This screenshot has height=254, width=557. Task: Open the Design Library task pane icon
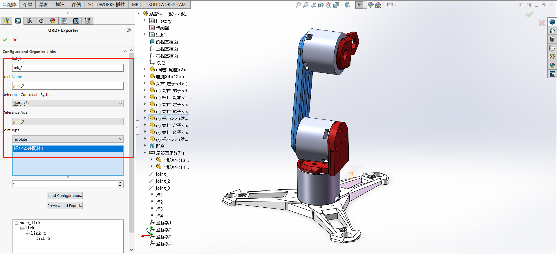552,39
